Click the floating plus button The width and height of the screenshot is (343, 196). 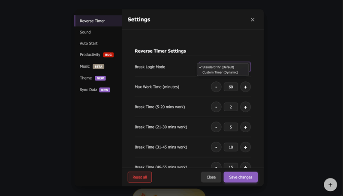(330, 185)
